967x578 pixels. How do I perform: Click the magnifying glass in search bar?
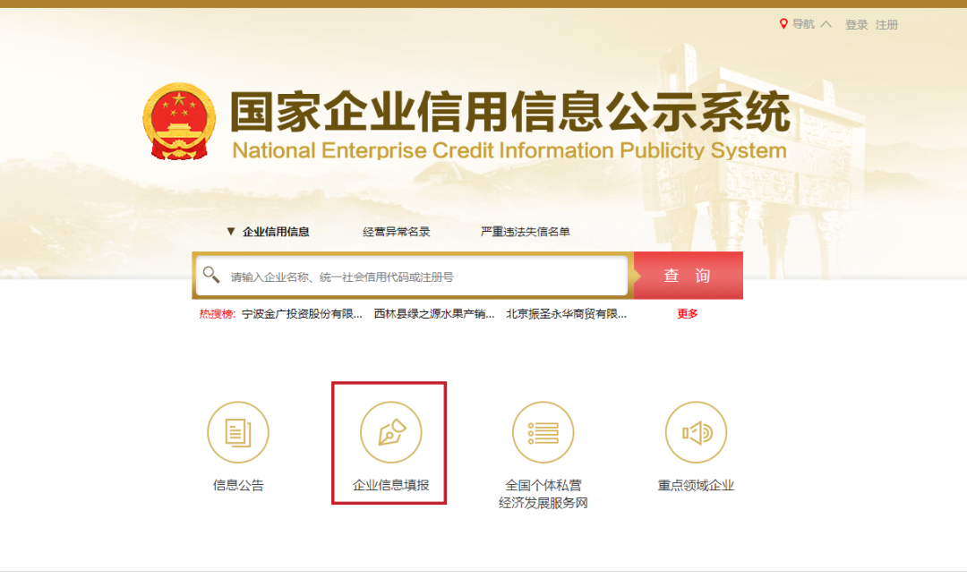(212, 275)
